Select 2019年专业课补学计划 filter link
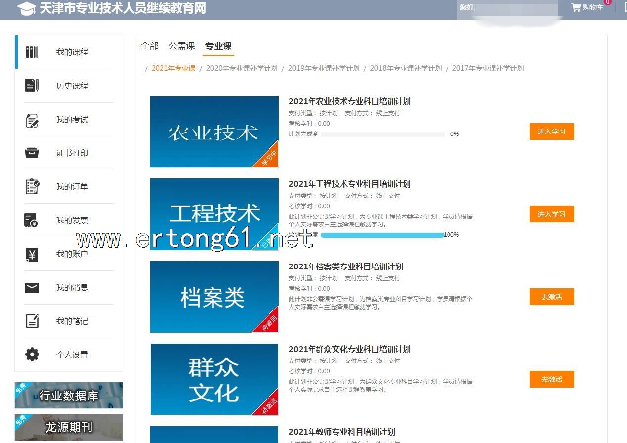Screen dimensions: 627x443 pos(324,68)
